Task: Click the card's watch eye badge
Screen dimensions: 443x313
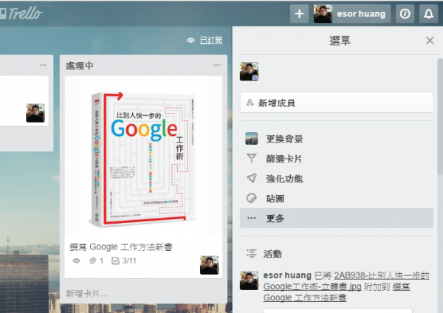Action: click(76, 261)
